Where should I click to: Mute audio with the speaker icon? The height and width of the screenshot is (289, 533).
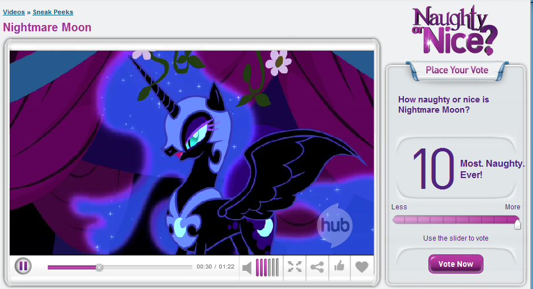pos(247,267)
